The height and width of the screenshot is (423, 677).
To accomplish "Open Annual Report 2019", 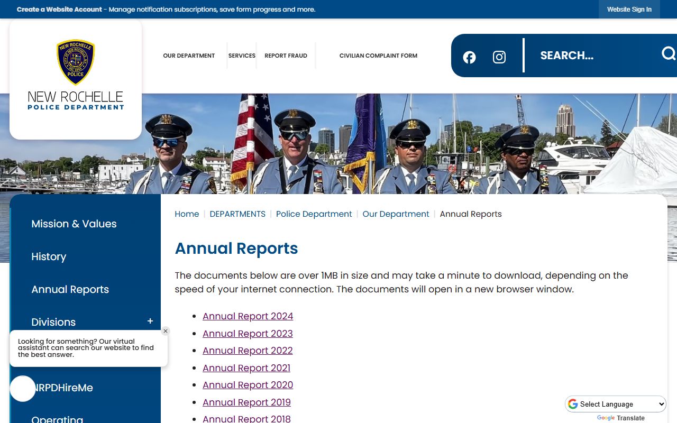I will pos(246,402).
